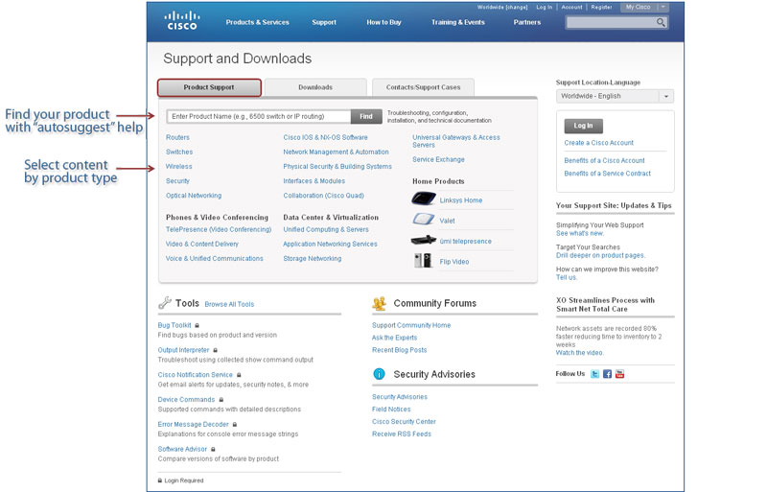Viewport: 767px width, 492px height.
Task: Open Unified Computing & Servers link
Action: (x=326, y=229)
